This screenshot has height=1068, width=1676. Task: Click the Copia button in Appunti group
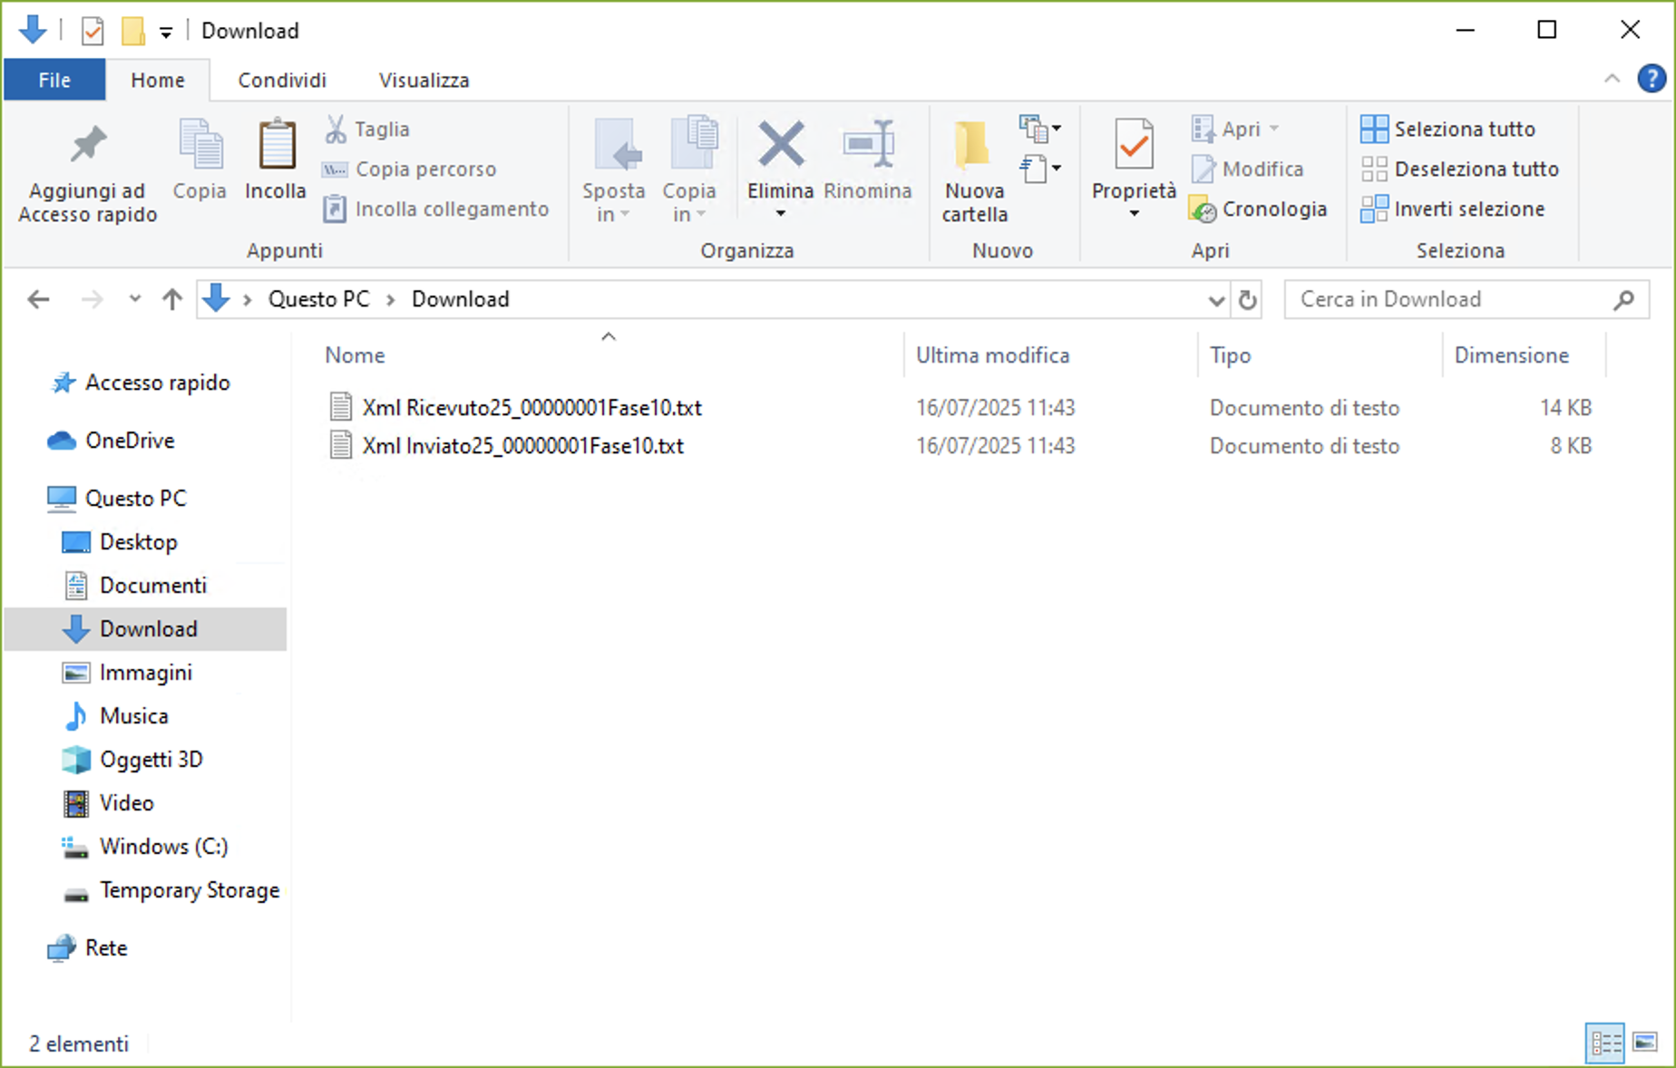tap(200, 160)
